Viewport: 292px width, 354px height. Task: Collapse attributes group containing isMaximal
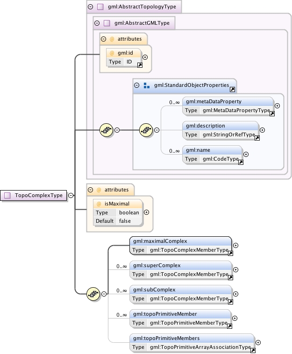pyautogui.click(x=90, y=190)
